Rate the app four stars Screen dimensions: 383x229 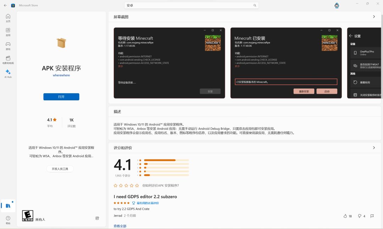pyautogui.click(x=132, y=185)
